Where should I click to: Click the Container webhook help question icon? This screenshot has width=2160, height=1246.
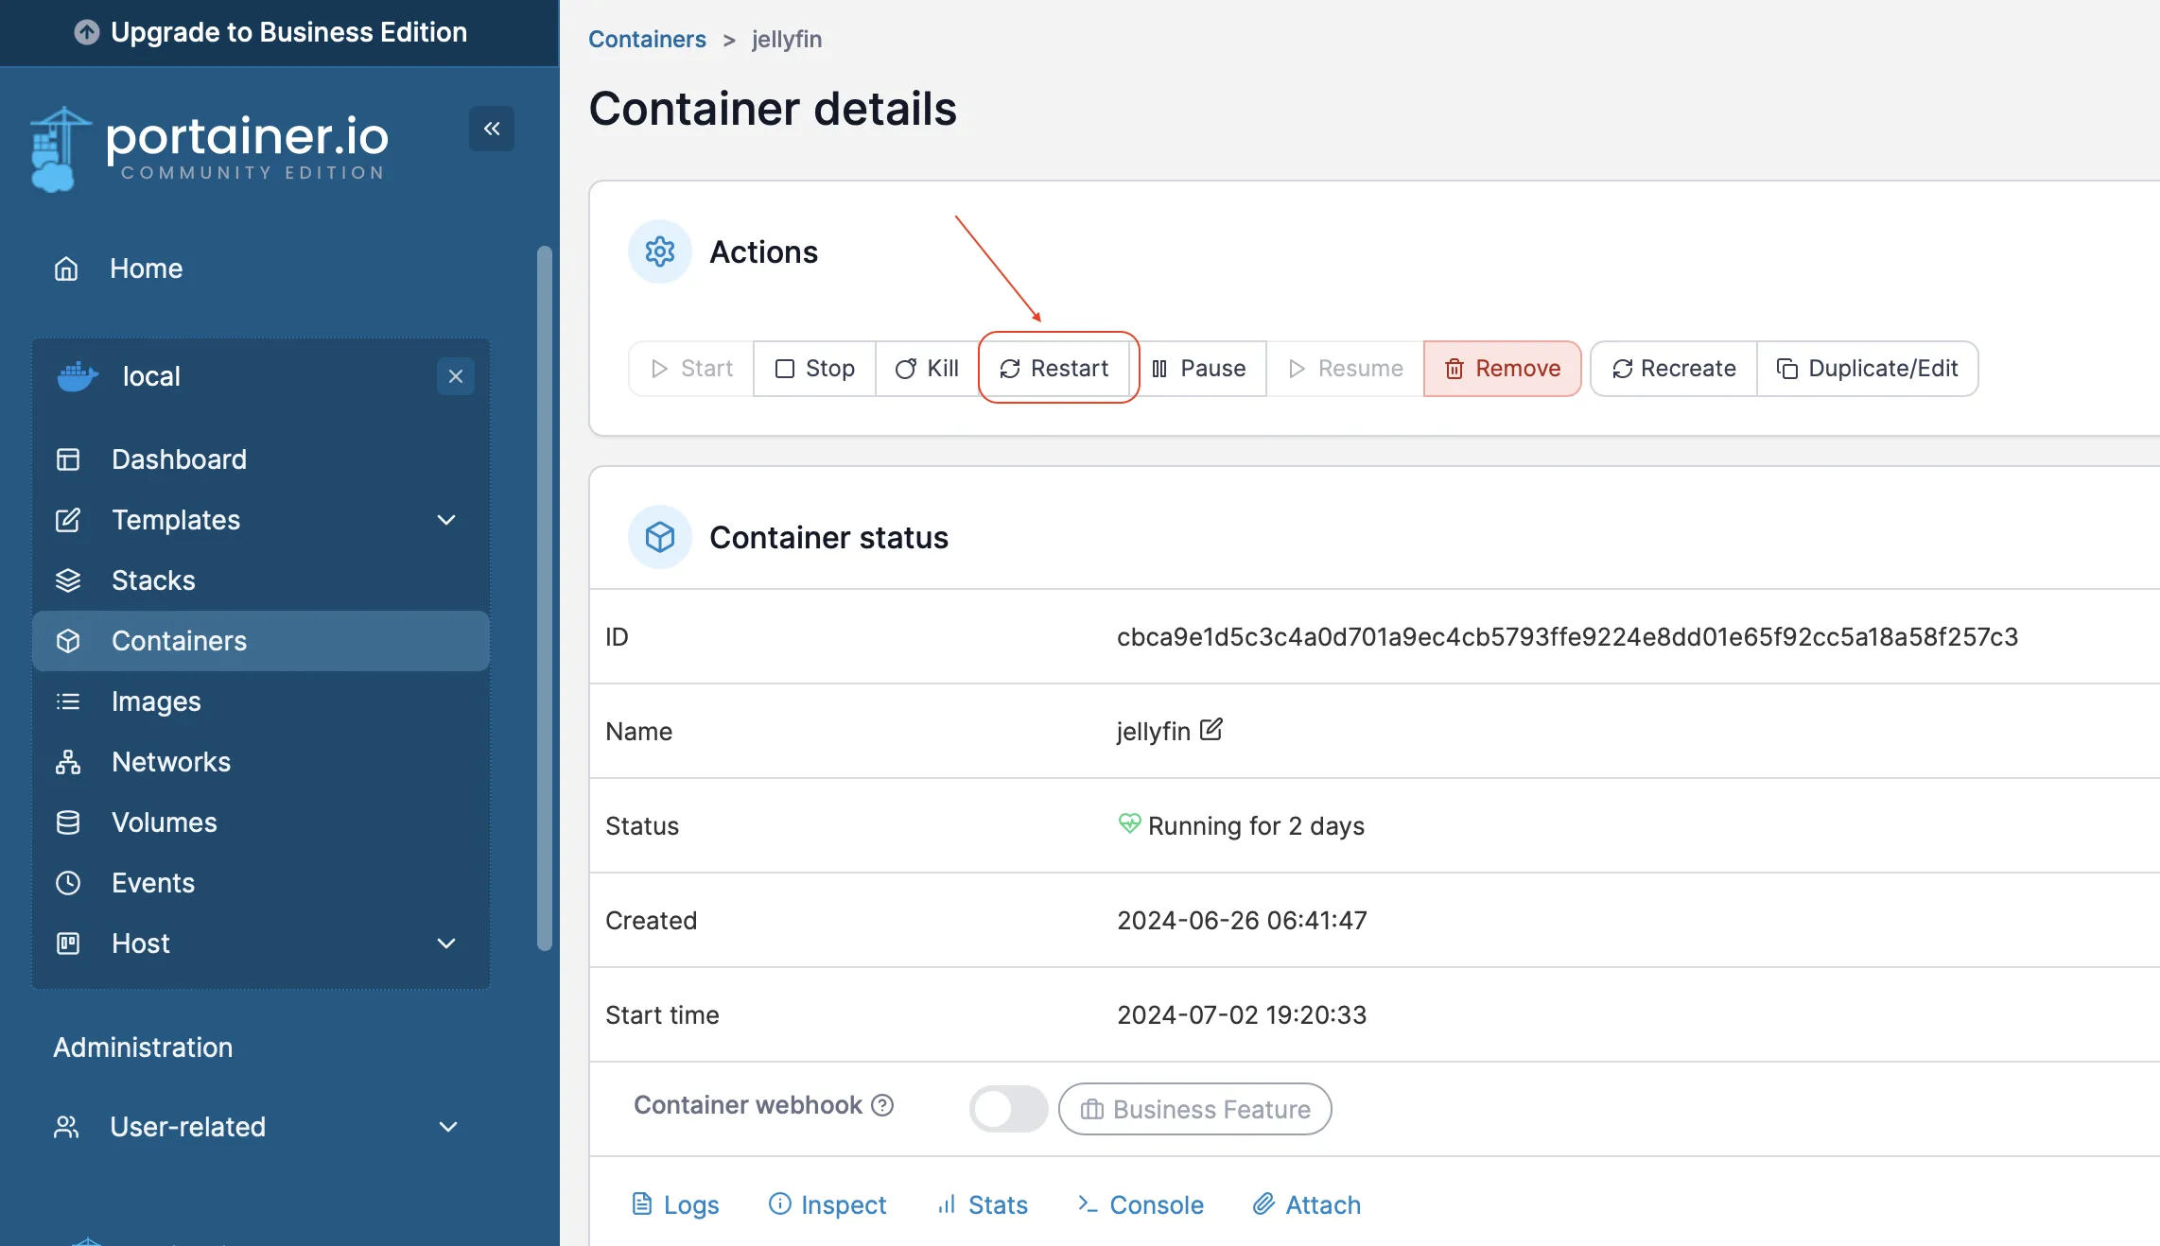[882, 1105]
